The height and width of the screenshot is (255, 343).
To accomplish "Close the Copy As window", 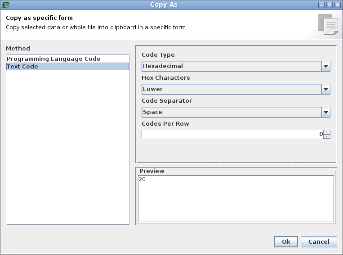I will 338,5.
